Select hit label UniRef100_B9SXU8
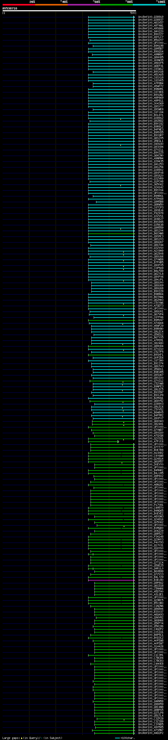The image size is (168, 740). (x=150, y=72)
